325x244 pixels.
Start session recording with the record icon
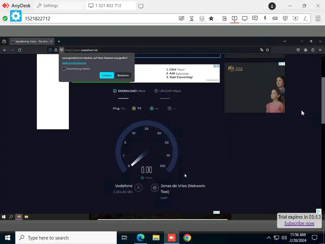click(x=295, y=18)
